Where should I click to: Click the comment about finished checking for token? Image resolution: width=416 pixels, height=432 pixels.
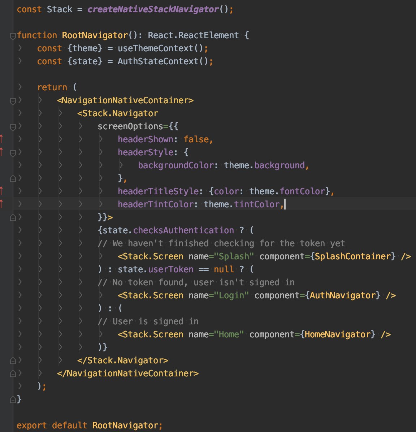(x=221, y=243)
